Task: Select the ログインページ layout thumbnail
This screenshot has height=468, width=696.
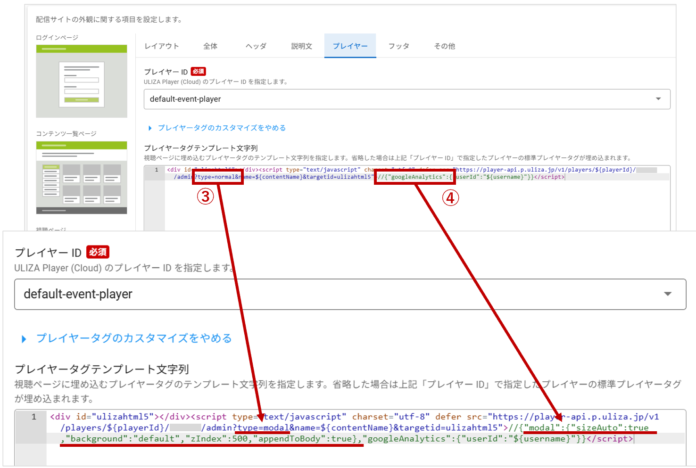Action: pos(82,81)
